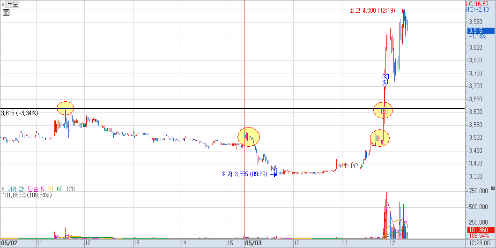Screen dimensions: 496x248
Task: Click the 최저 3,355 (09:39) low label
Action: (244, 174)
